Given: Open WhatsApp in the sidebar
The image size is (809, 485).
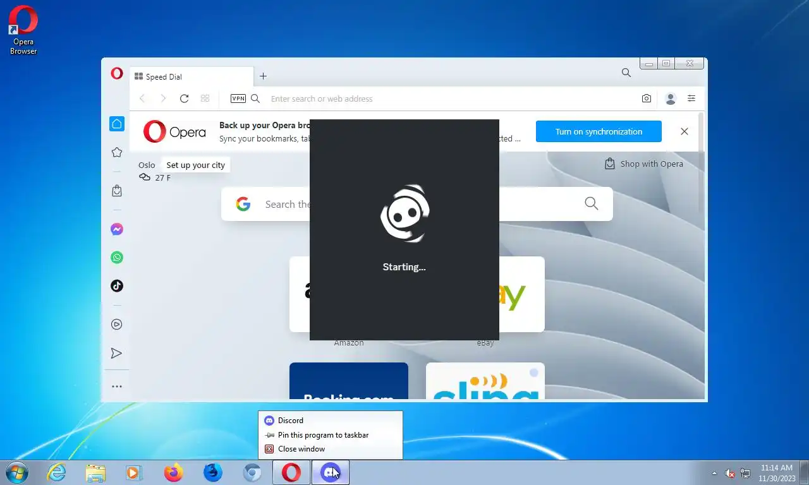Looking at the screenshot, I should 117,258.
